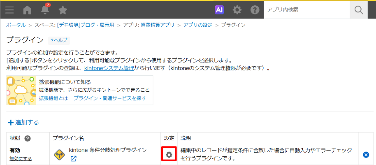Viewport: 376px width, 165px height.
Task: Open the notifications bell
Action: 45,10
